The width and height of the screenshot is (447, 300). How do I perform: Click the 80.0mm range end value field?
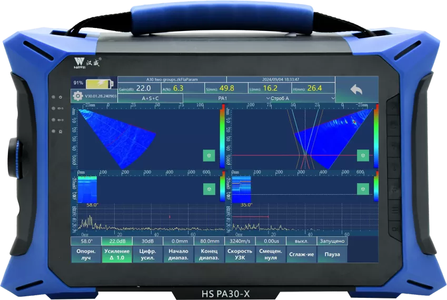(x=209, y=241)
